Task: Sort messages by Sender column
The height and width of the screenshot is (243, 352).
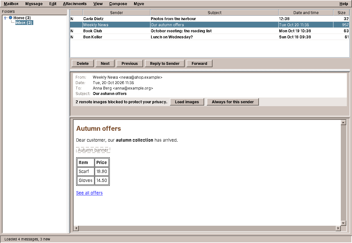Action: click(116, 12)
